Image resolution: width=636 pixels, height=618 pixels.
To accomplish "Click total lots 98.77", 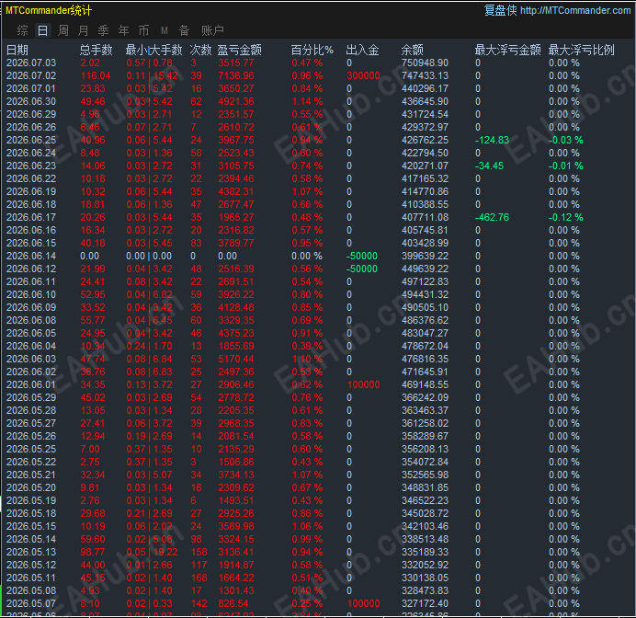I will [x=93, y=553].
